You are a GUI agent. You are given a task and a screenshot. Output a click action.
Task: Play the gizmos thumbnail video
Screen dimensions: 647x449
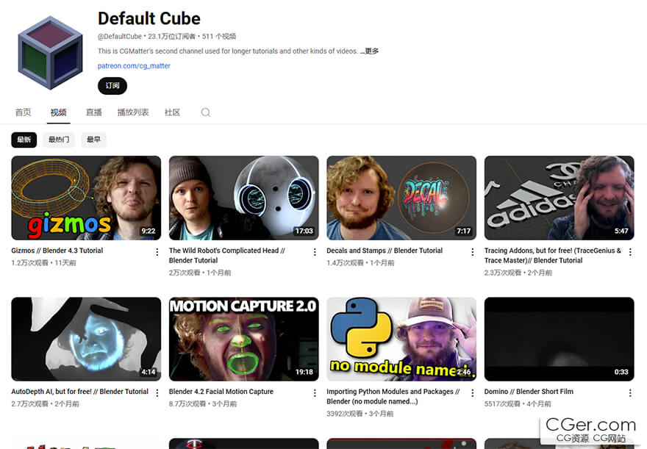[x=86, y=198]
